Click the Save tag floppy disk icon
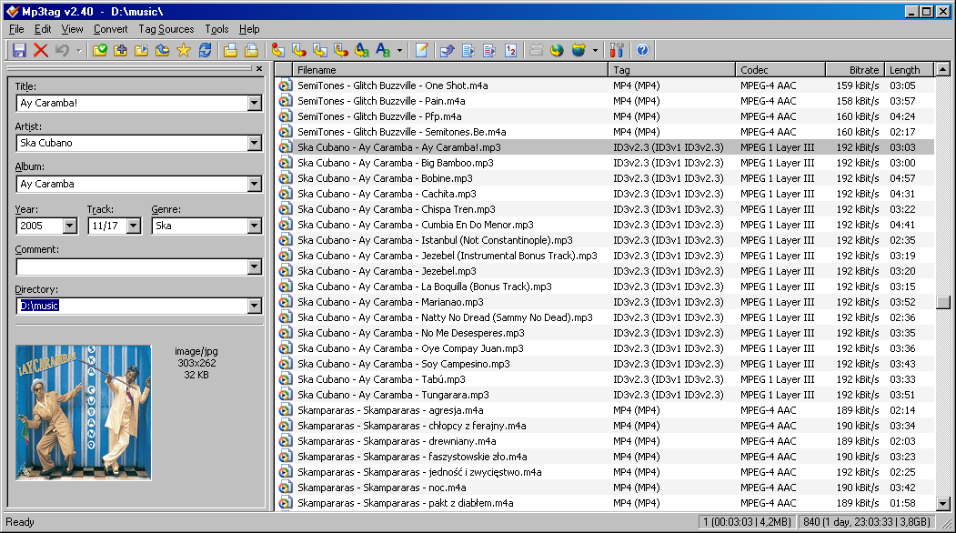 pyautogui.click(x=19, y=50)
